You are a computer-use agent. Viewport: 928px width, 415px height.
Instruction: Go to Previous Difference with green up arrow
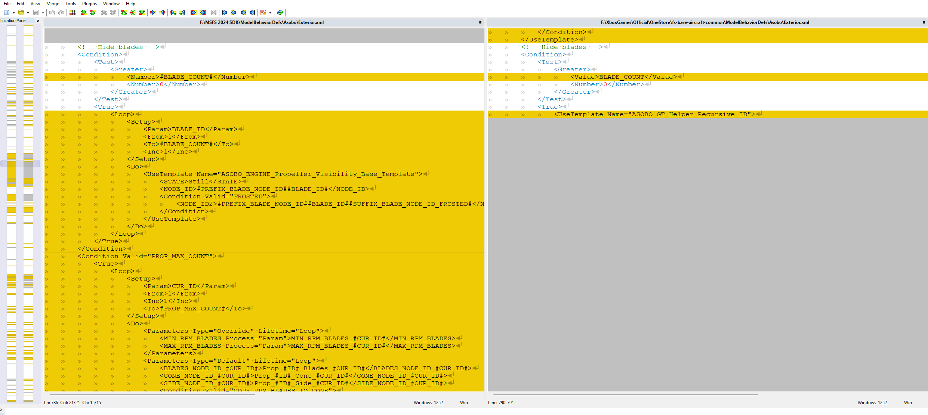click(93, 12)
